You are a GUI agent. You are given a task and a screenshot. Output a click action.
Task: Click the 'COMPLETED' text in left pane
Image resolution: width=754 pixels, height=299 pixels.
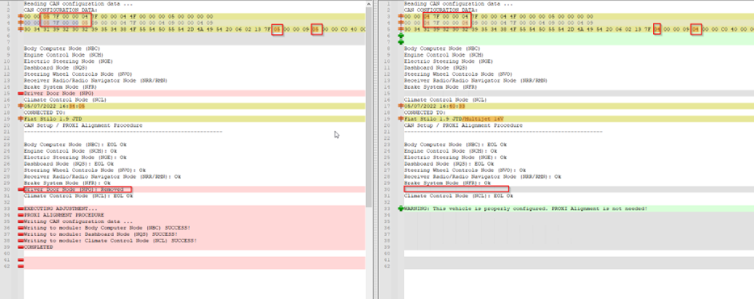[38, 246]
